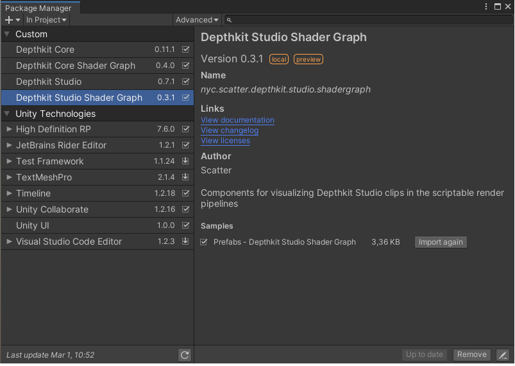This screenshot has width=515, height=366.
Task: Open the window options kebab menu
Action: point(486,6)
